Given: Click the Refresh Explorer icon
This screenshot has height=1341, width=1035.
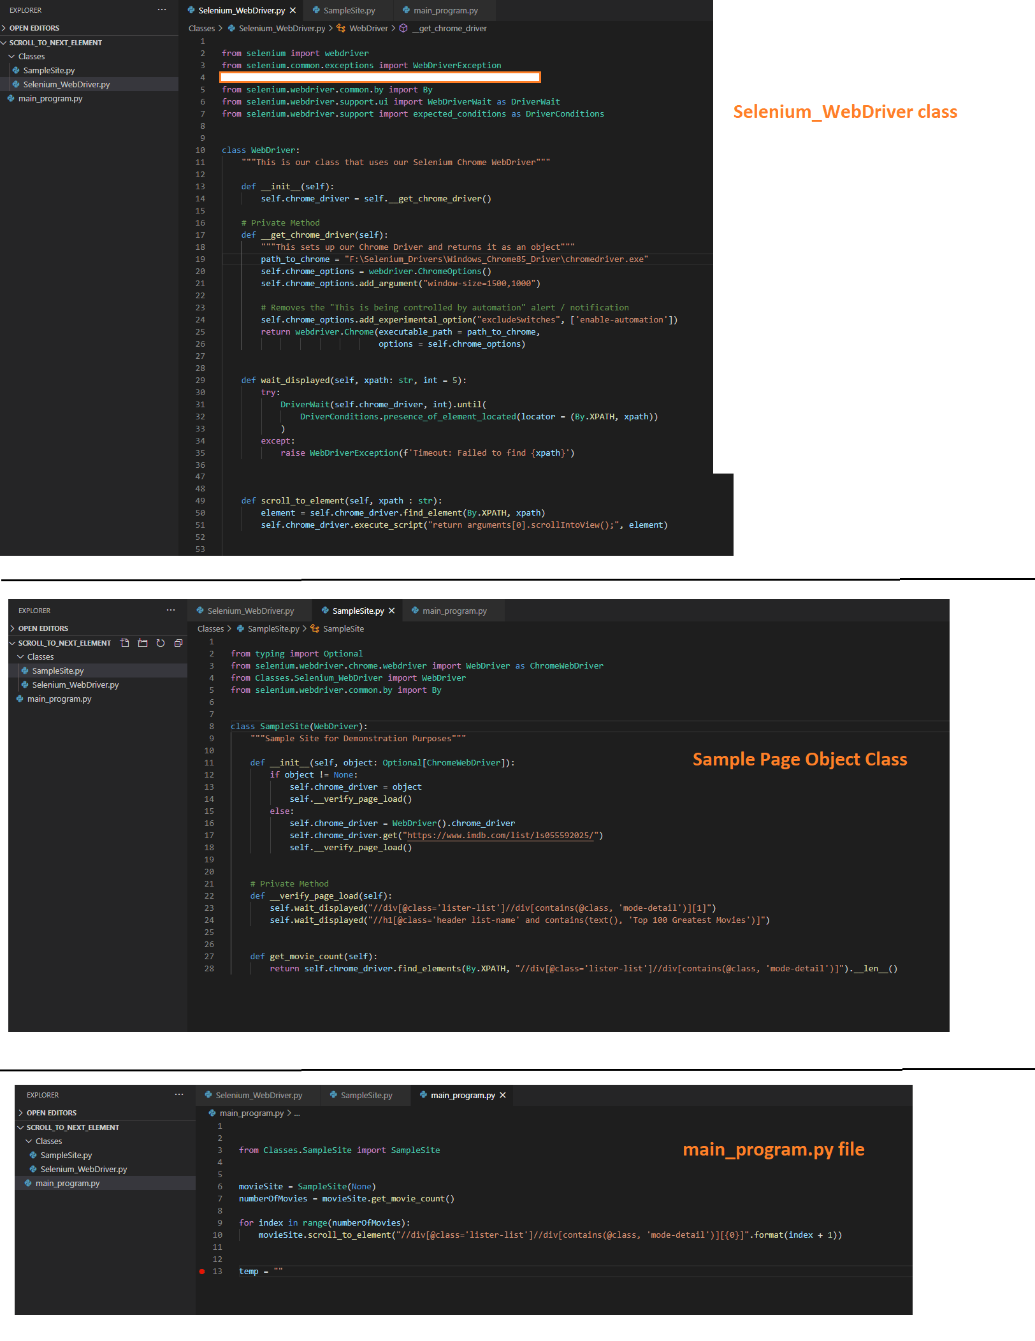Looking at the screenshot, I should [160, 642].
